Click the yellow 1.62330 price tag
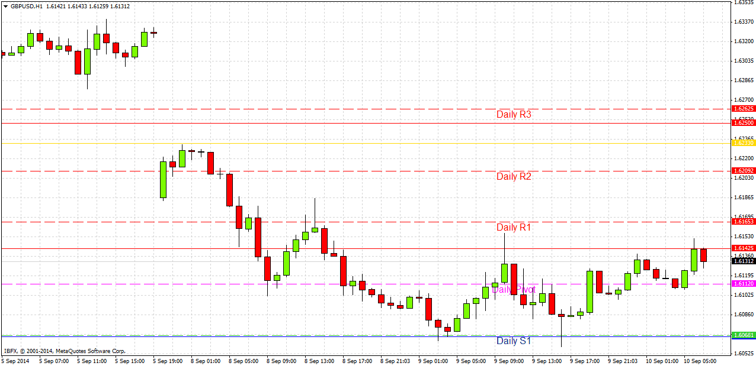756x366 pixels. click(x=742, y=142)
